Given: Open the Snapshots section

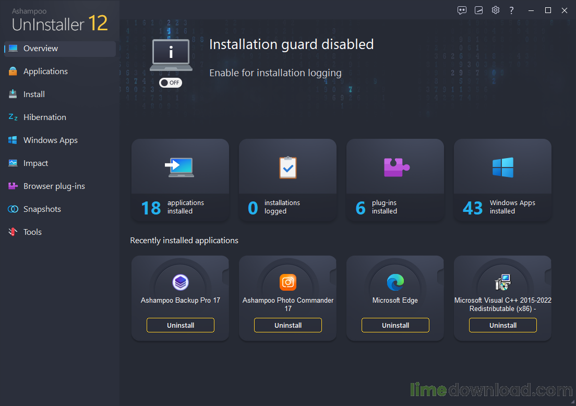Looking at the screenshot, I should 41,209.
